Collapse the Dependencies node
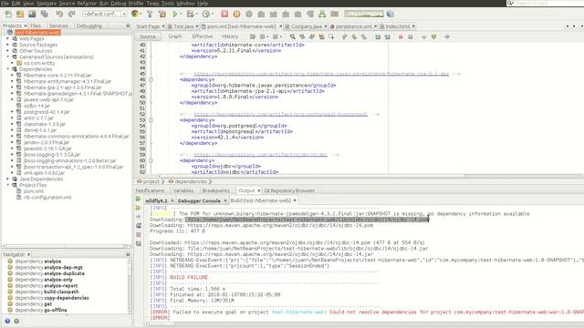Screen dimensions: 584x328 [x=8, y=69]
